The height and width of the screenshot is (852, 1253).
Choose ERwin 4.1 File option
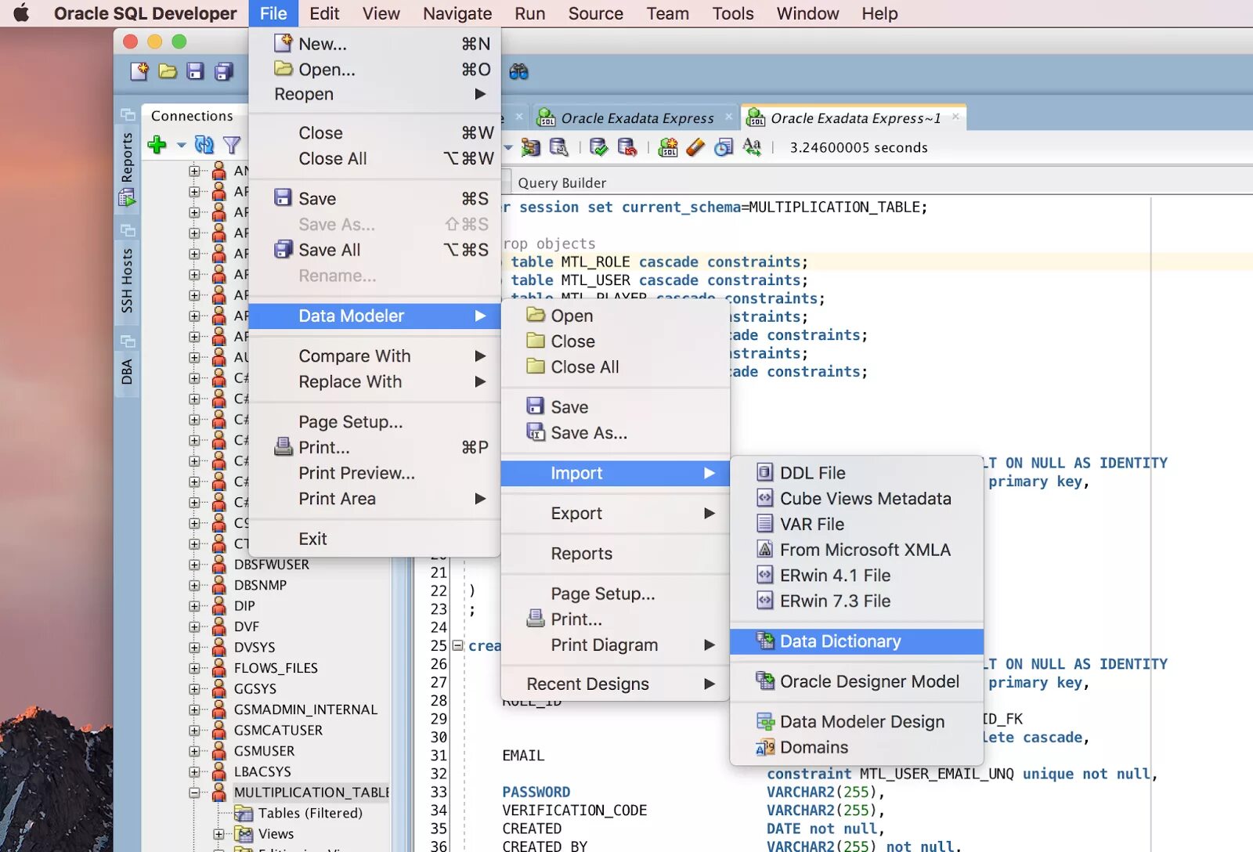[857, 576]
